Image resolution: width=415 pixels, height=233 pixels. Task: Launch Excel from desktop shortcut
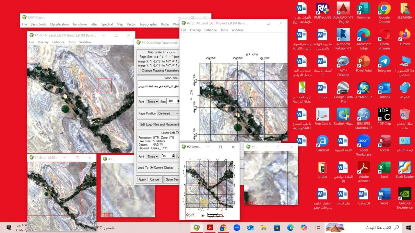point(384,170)
